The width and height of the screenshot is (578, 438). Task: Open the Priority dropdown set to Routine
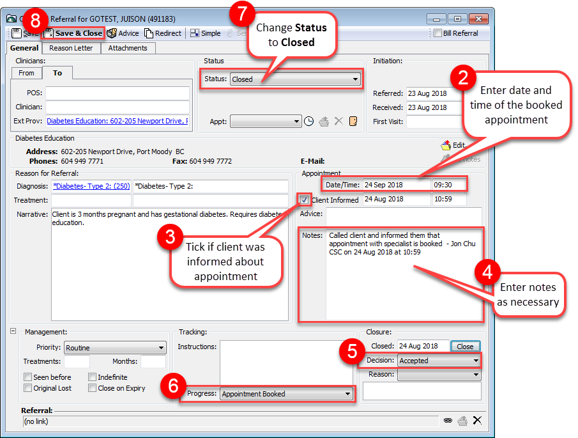click(x=114, y=348)
